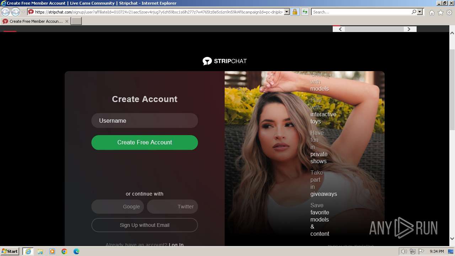Continue with Twitter button
The height and width of the screenshot is (256, 455).
click(x=172, y=207)
